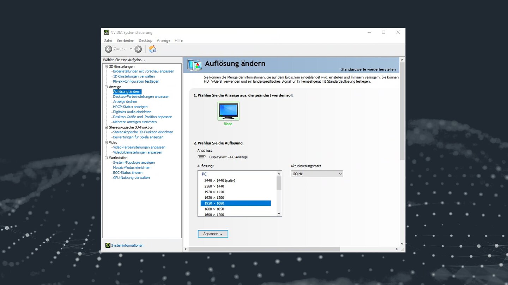This screenshot has width=508, height=285.
Task: Click Standardwerte wiederherstellen link
Action: click(x=368, y=69)
